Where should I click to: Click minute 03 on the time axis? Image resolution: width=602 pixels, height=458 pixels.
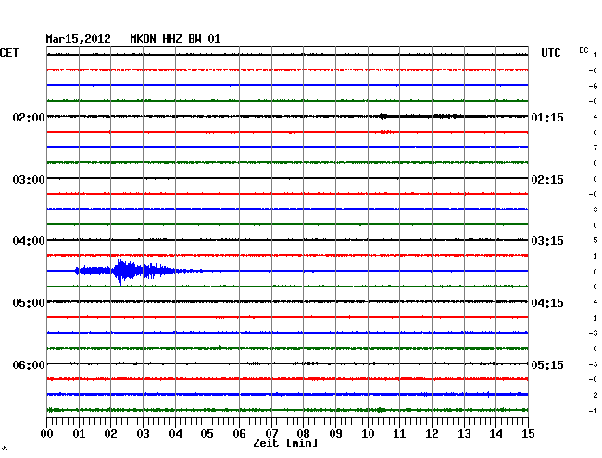pyautogui.click(x=143, y=434)
